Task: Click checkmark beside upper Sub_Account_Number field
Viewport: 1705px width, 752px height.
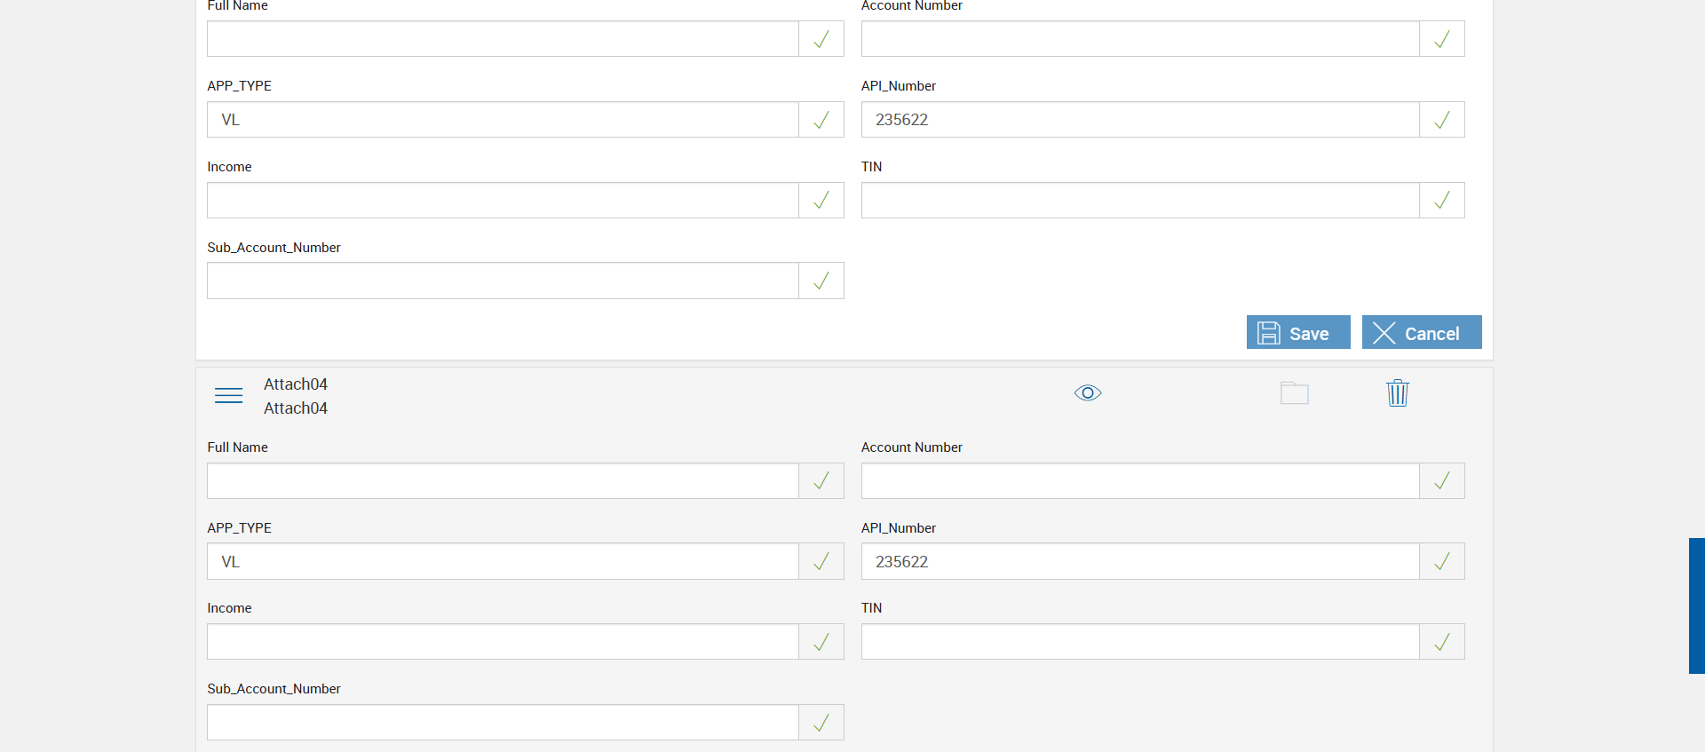Action: (x=821, y=281)
